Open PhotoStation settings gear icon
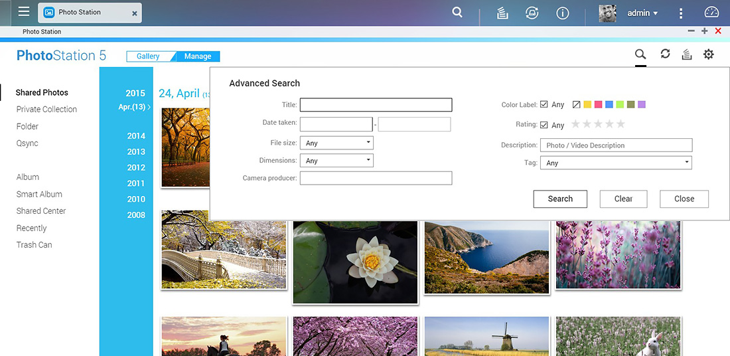 point(708,54)
